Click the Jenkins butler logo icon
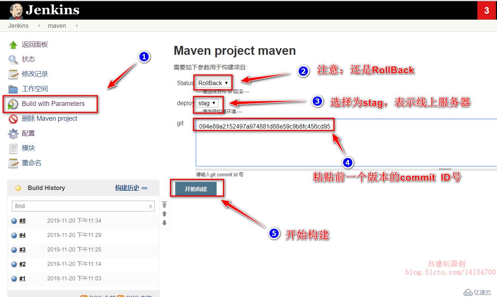Screen dimensions: 497x297 tap(16, 11)
